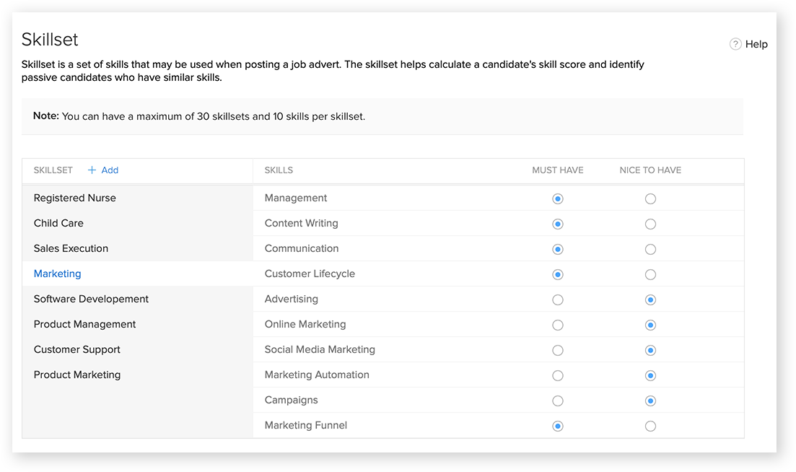
Task: Set Customer Lifecycle to Nice to Have
Action: pos(650,274)
